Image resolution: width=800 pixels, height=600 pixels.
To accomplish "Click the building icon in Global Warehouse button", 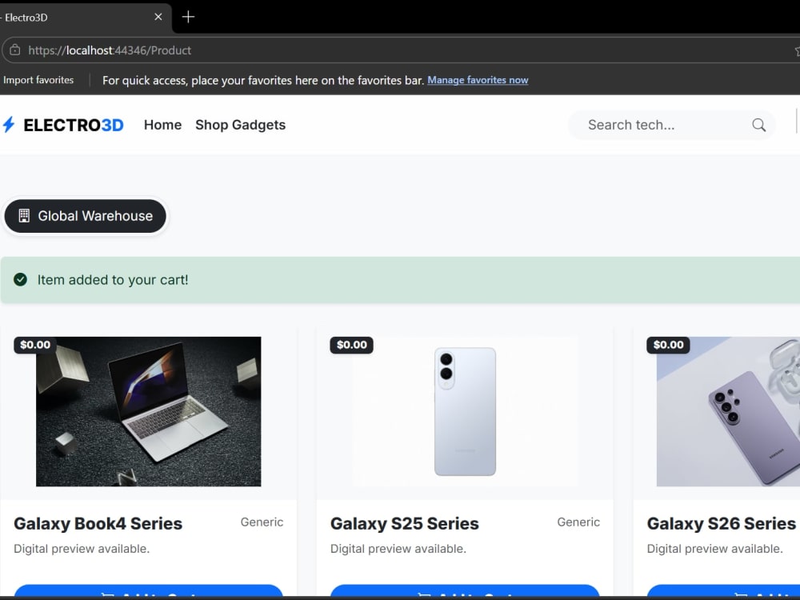I will [x=24, y=216].
